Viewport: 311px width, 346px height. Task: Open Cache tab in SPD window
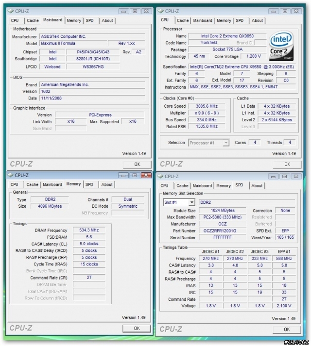[x=182, y=186]
